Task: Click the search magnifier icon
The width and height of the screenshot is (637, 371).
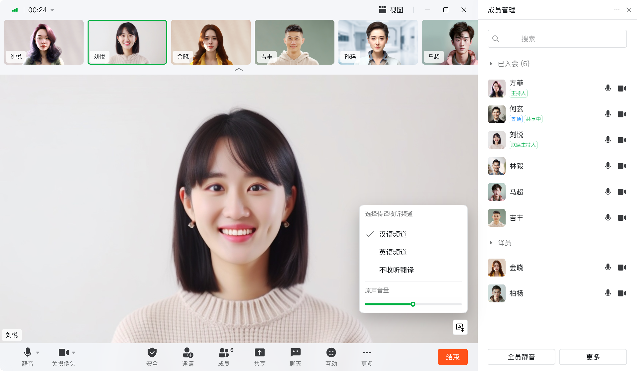Action: coord(495,38)
